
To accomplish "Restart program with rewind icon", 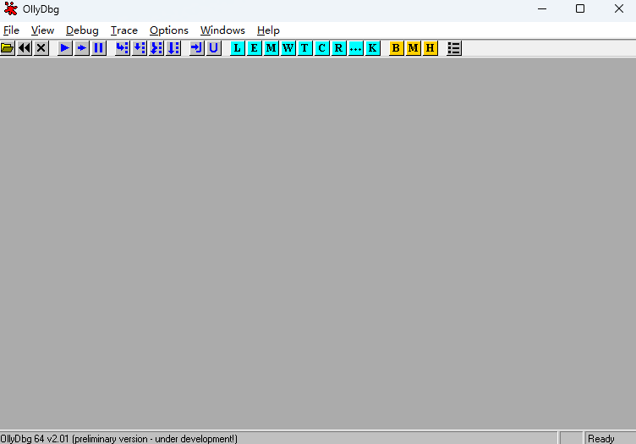I will pos(25,48).
